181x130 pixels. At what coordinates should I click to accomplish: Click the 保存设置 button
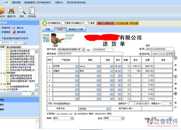click(x=134, y=23)
